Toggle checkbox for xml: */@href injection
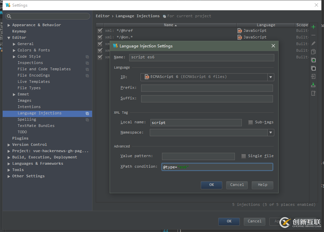Viewport: 324px width, 232px height. (x=100, y=30)
